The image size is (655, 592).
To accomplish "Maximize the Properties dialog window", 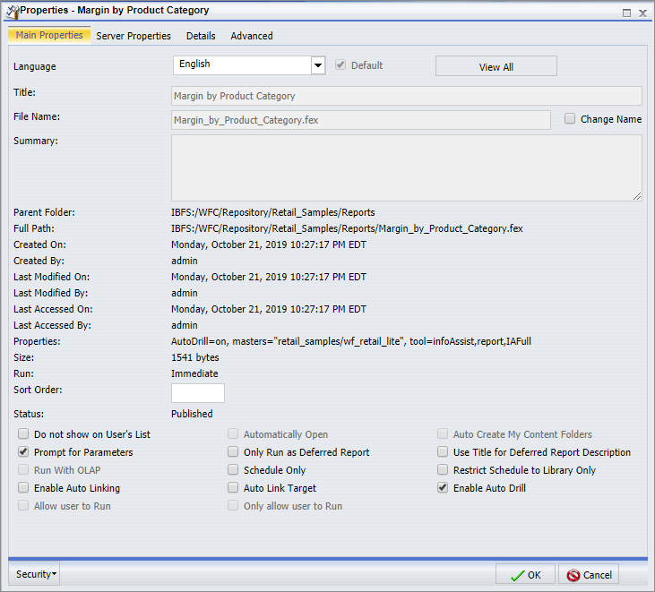I will pyautogui.click(x=626, y=13).
